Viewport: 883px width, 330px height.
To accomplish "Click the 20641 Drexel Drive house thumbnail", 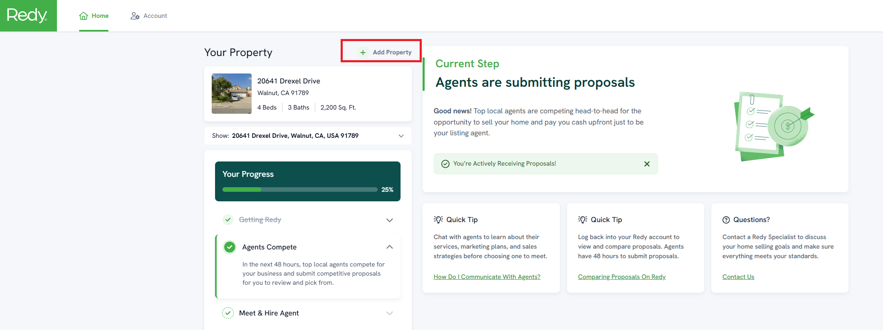I will 232,94.
